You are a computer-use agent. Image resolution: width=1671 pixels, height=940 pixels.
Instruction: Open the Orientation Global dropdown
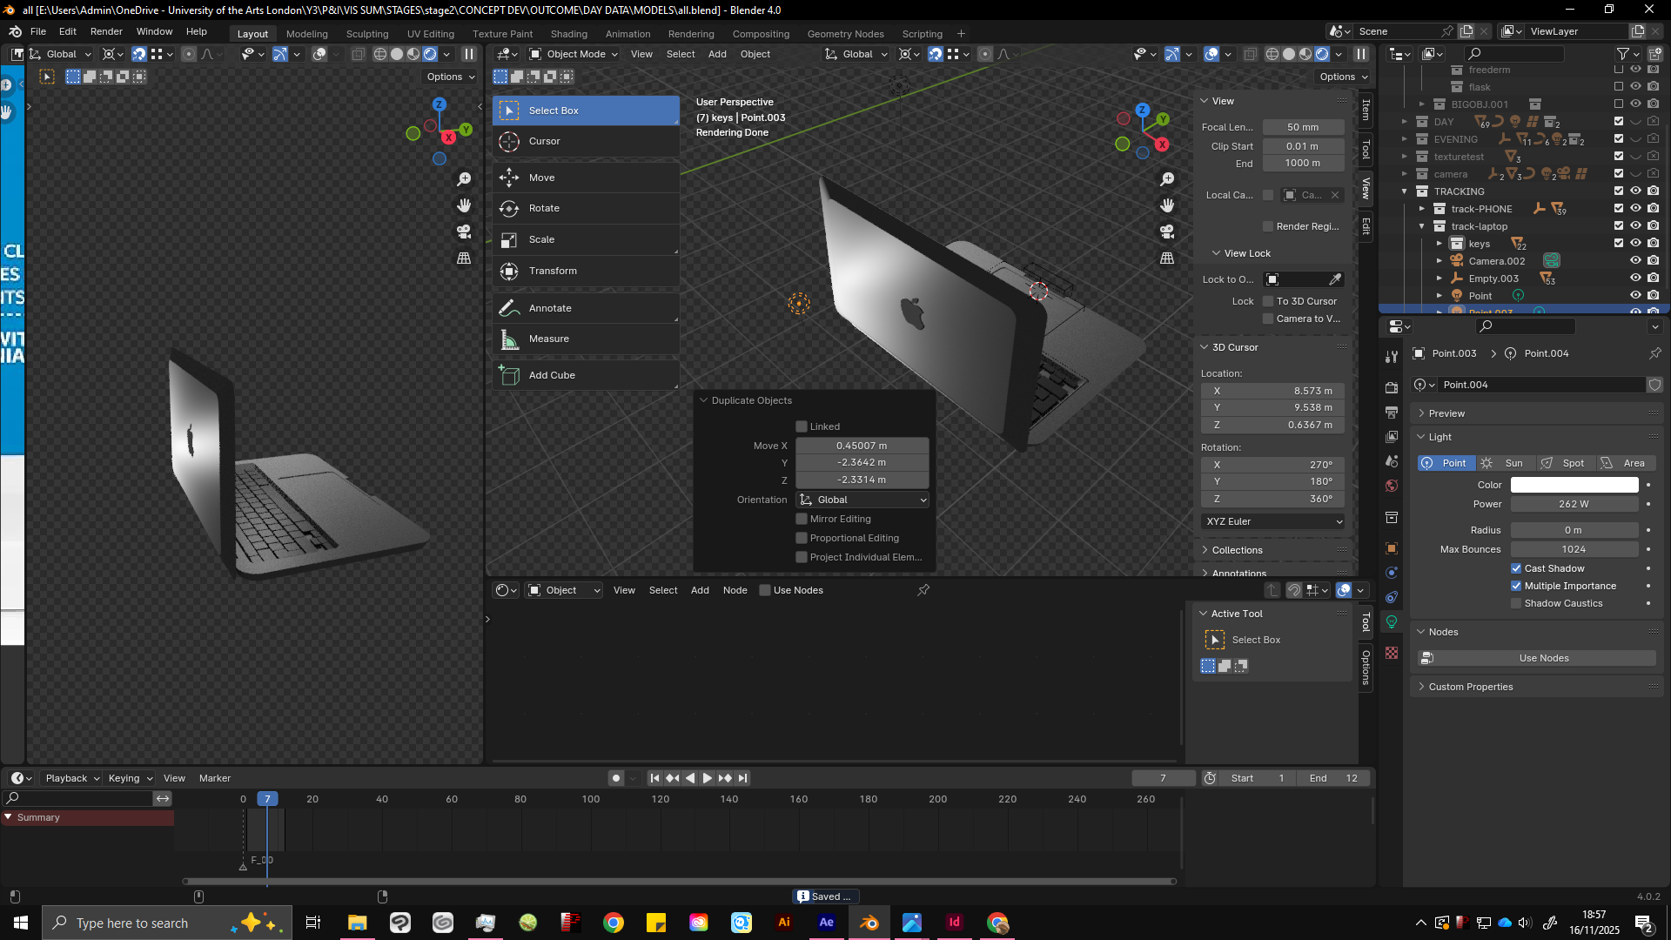tap(862, 500)
